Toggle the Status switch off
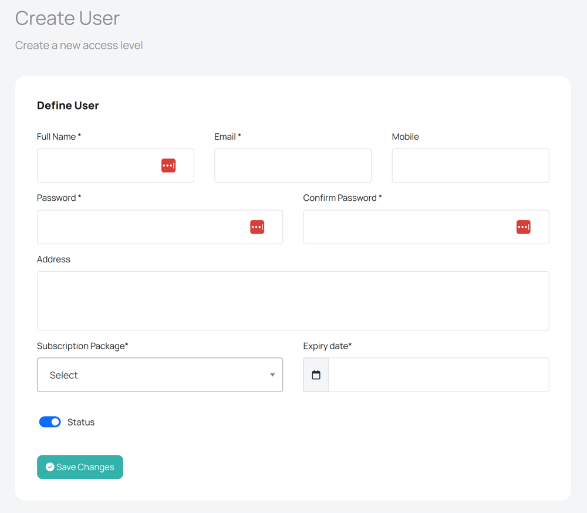Viewport: 587px width, 513px height. [50, 422]
